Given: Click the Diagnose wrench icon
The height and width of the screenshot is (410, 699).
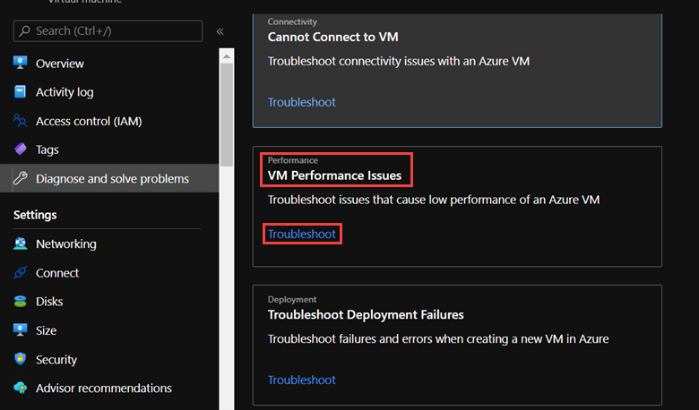Looking at the screenshot, I should click(21, 179).
